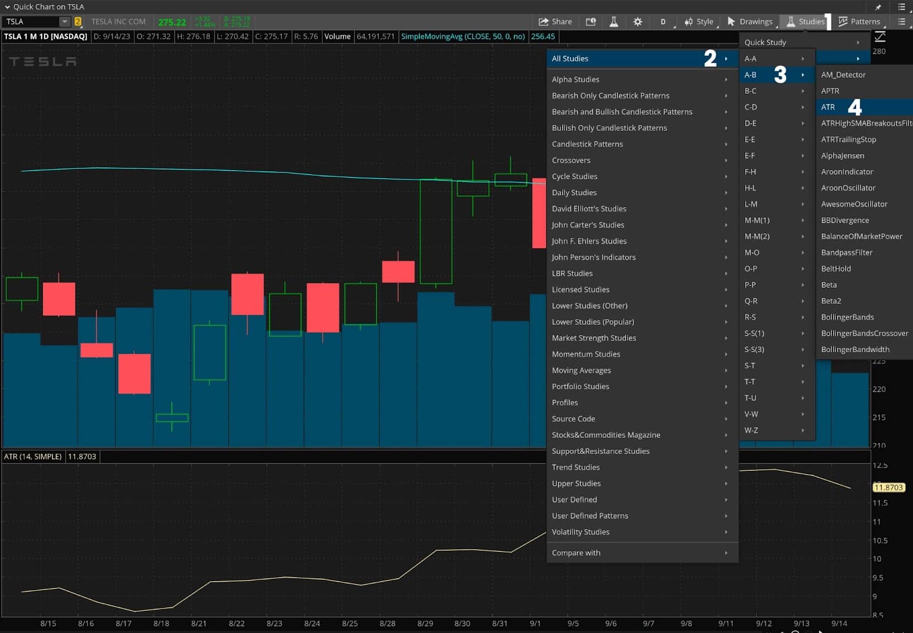Screen dimensions: 913x633
Task: Select BollingerBandwidth study
Action: (865, 349)
